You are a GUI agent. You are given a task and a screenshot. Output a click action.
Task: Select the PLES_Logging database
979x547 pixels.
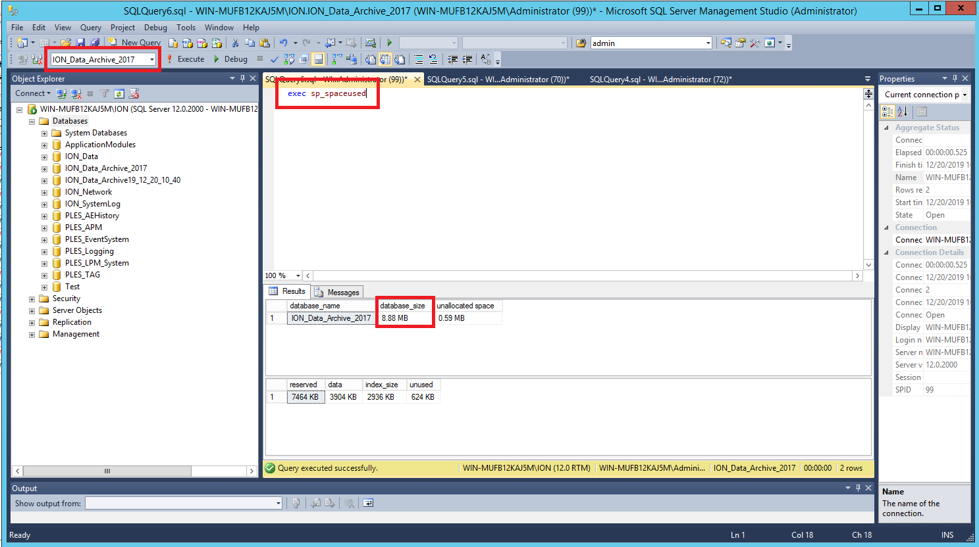click(89, 251)
